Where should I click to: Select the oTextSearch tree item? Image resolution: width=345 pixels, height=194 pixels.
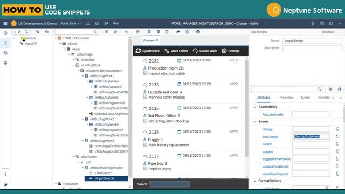coord(103,173)
